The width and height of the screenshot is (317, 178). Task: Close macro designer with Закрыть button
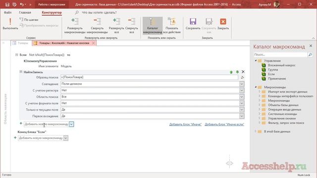[223, 24]
